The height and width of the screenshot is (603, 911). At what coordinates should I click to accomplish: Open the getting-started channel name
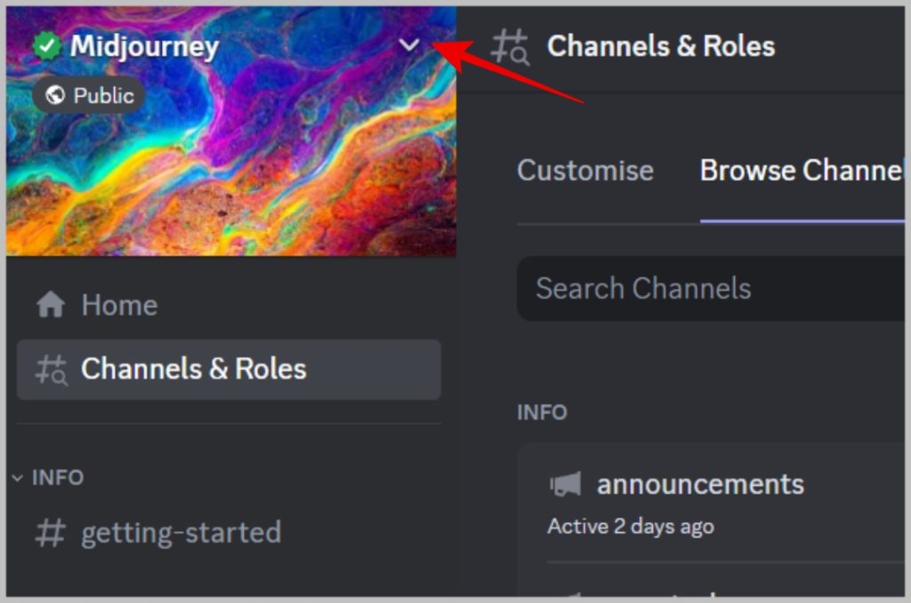(181, 533)
